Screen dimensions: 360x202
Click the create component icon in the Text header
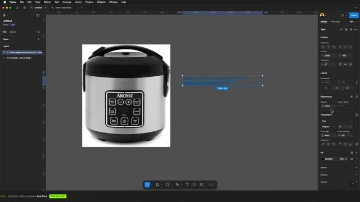[x=351, y=30]
